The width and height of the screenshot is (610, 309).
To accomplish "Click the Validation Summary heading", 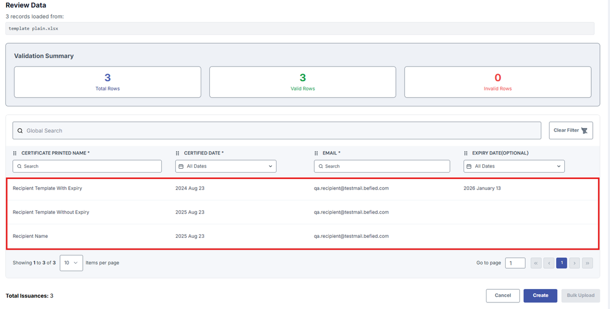I will pyautogui.click(x=44, y=56).
